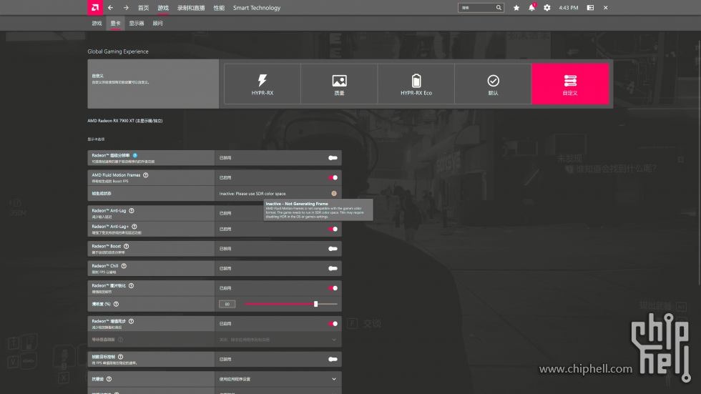Viewport: 701px width, 394px height.
Task: Open the 游戏 gaming top tab
Action: coord(163,8)
